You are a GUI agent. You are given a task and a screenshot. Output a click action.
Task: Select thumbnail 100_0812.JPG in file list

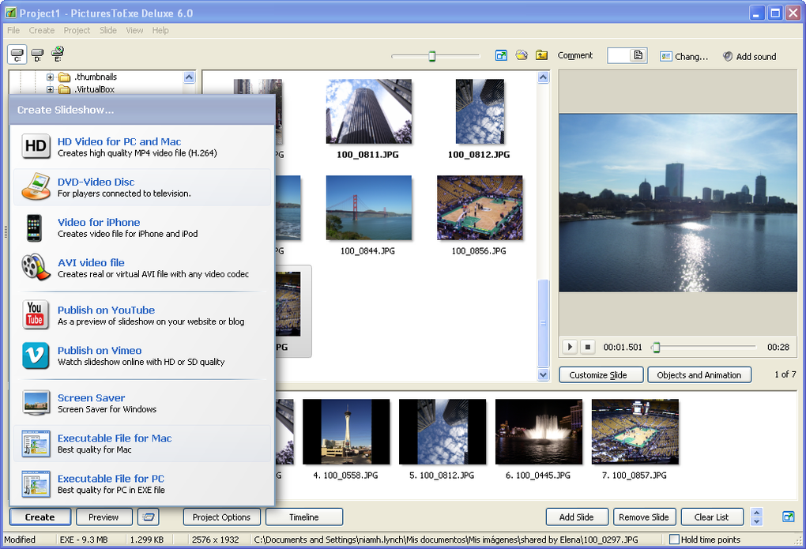pos(480,111)
